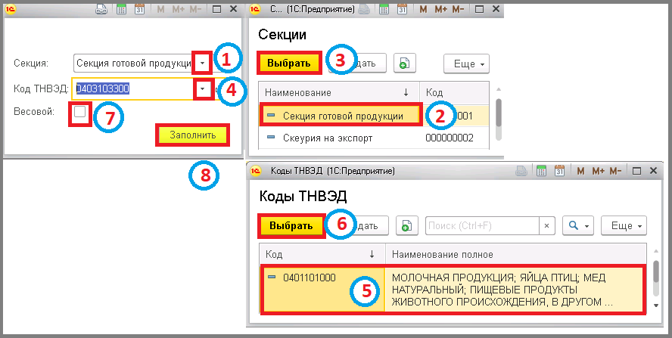Open the Еще menu in the Коды ТНВЭД window
The image size is (672, 338).
tap(624, 225)
